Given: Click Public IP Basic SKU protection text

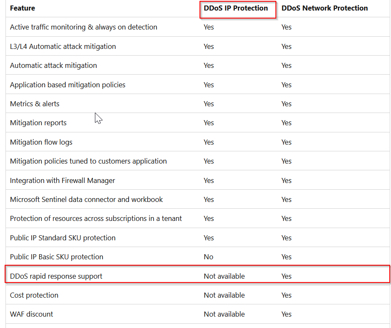Looking at the screenshot, I should [x=57, y=257].
